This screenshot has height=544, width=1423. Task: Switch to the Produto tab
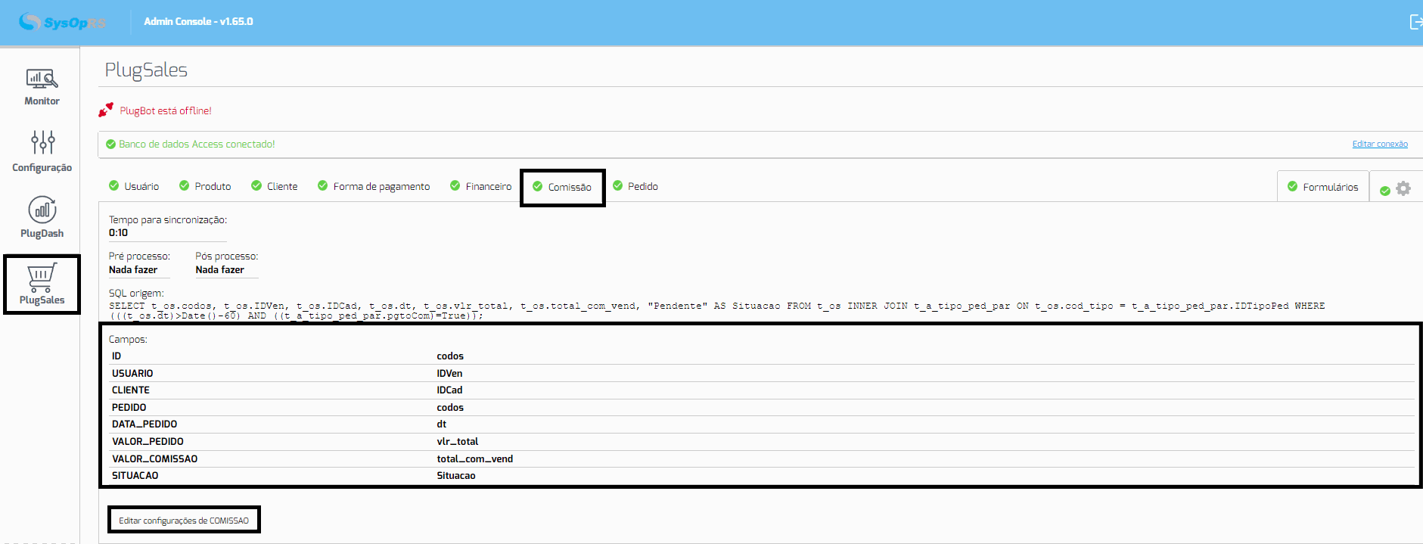point(205,186)
